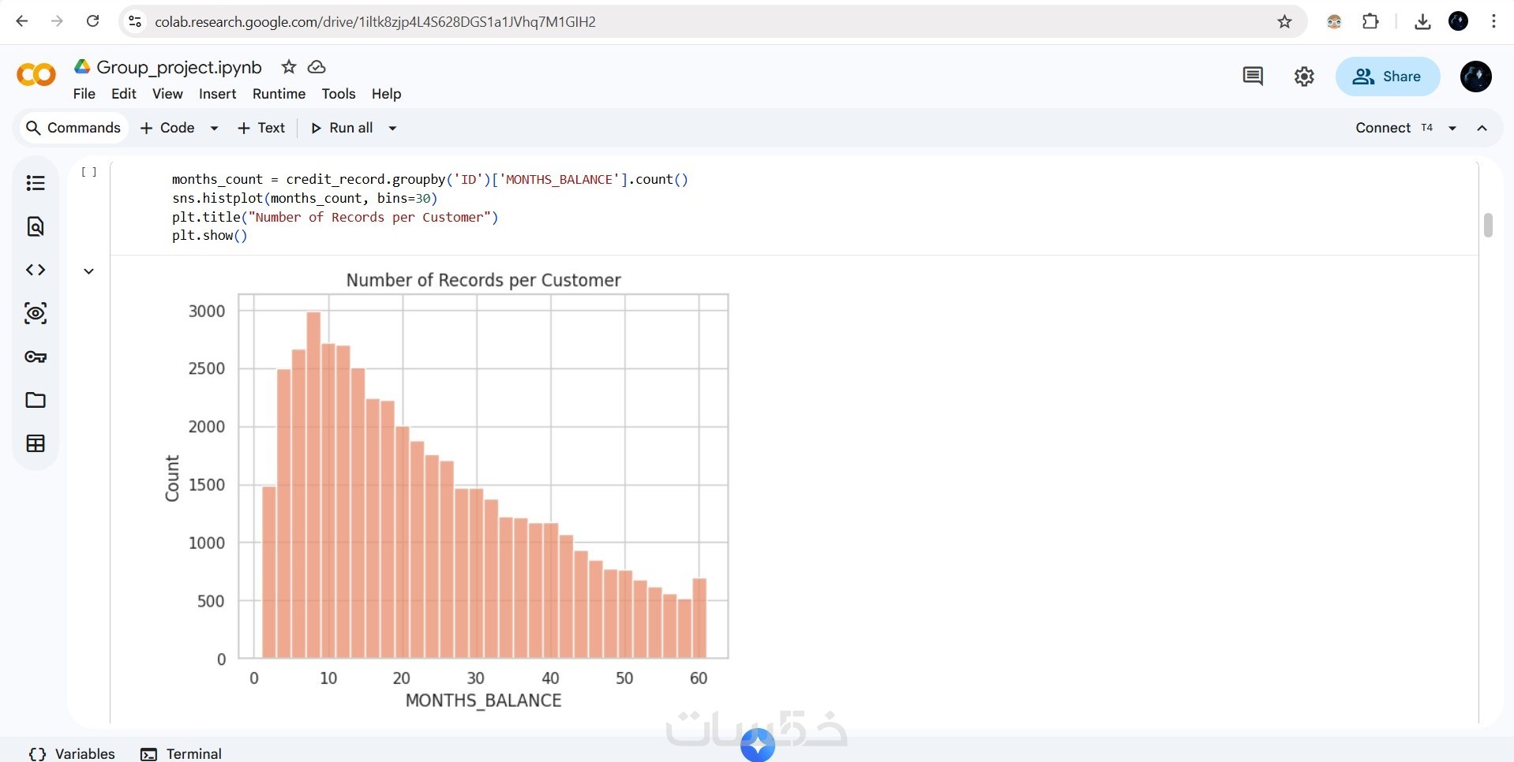Collapse the cell output chevron
Viewport: 1514px width, 762px height.
click(89, 271)
